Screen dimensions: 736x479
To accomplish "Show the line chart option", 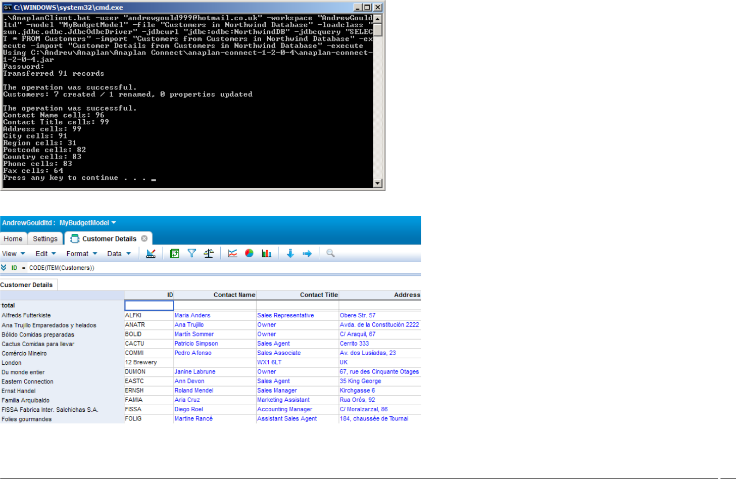I will click(x=232, y=254).
